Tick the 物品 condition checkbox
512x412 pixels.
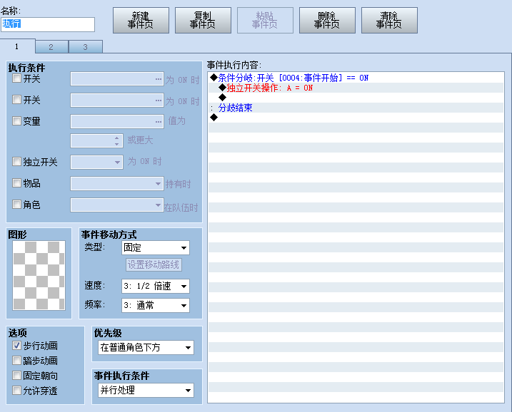(x=16, y=183)
